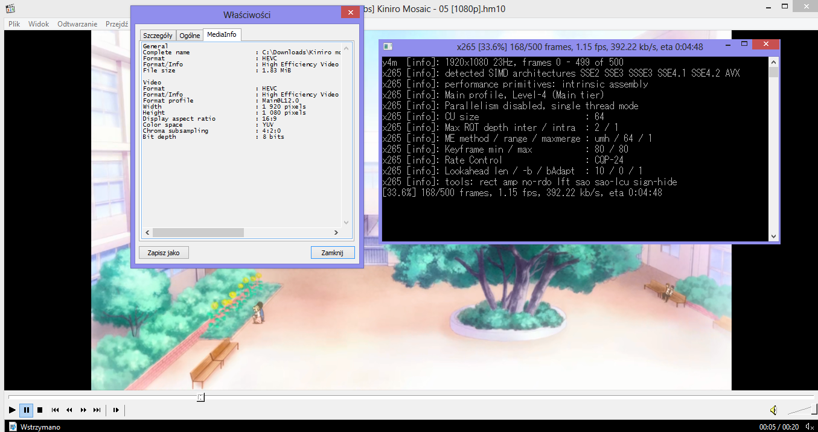Click the 'Complete name' row in MediaInfo

[241, 52]
